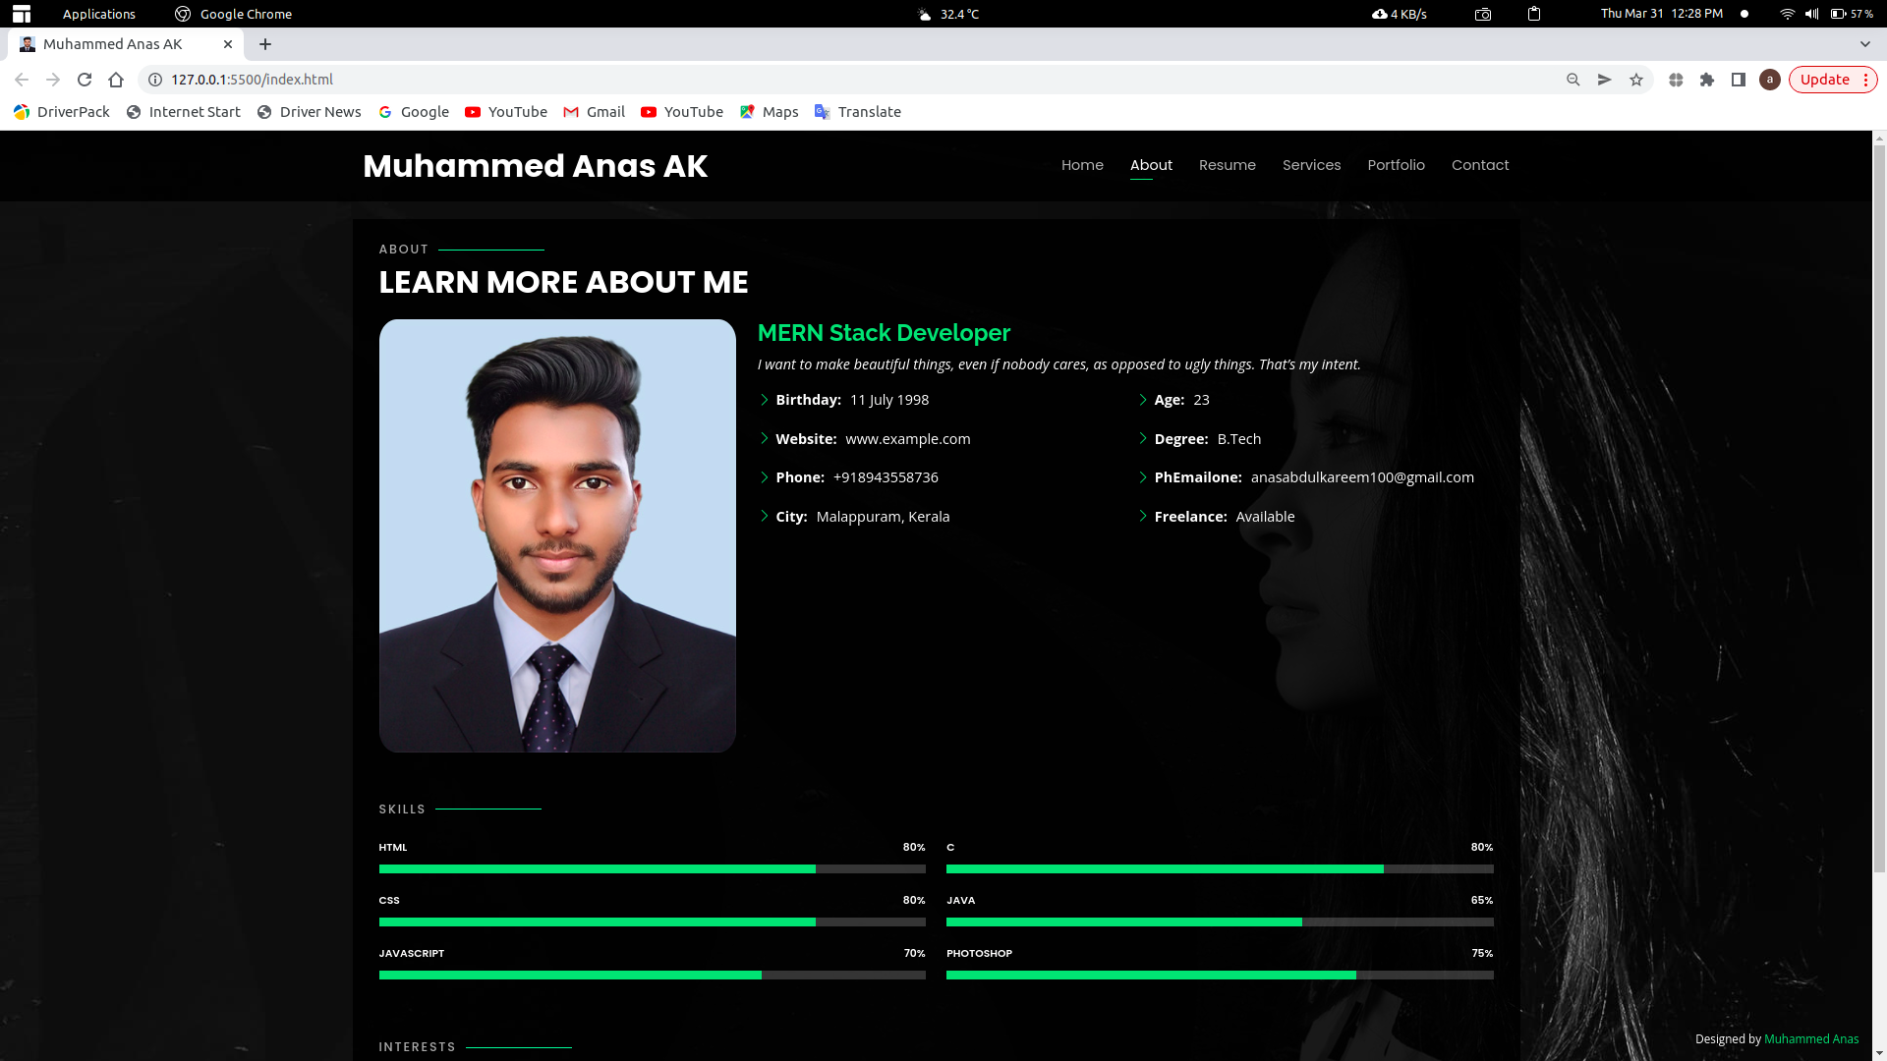
Task: Open the user profile avatar
Action: pos(1770,80)
